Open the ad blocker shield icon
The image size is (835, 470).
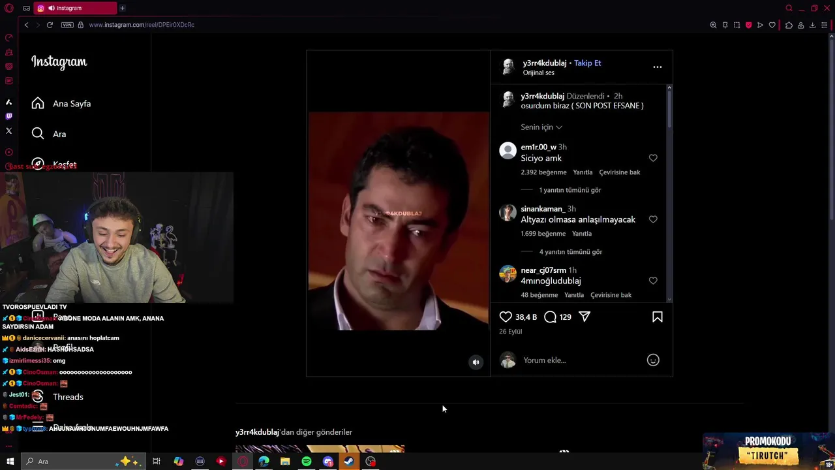coord(748,25)
